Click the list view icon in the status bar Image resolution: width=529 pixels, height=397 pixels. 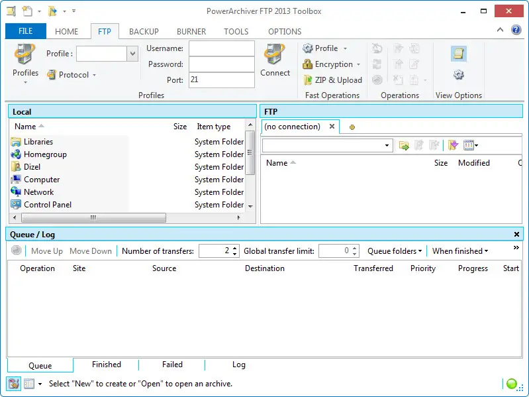(x=29, y=384)
